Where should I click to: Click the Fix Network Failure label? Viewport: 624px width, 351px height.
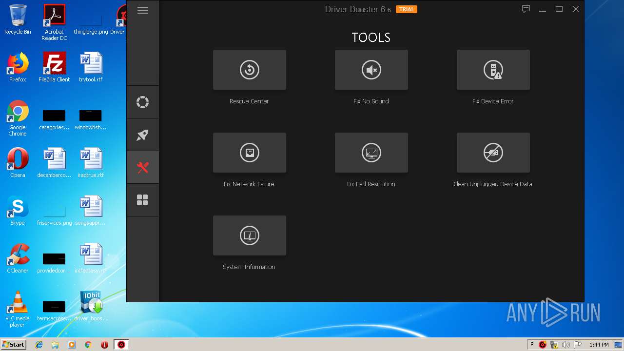click(249, 184)
